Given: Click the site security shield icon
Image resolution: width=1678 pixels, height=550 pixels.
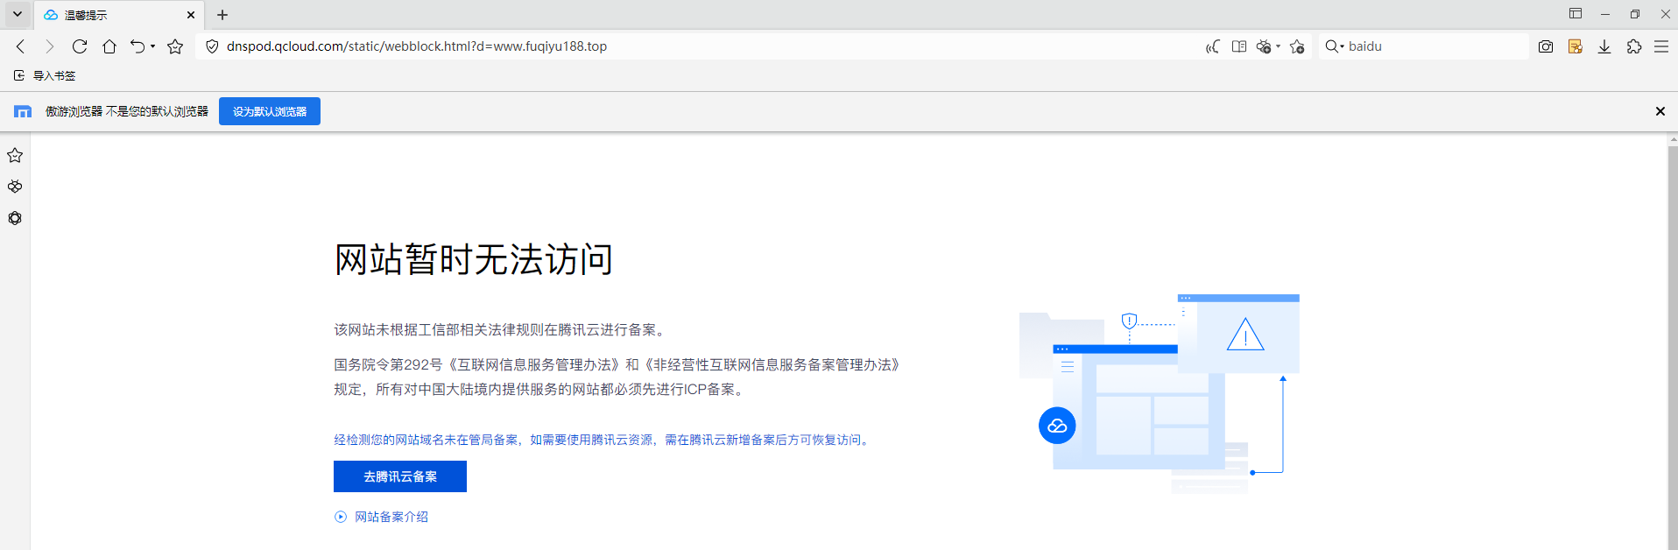Looking at the screenshot, I should 212,46.
